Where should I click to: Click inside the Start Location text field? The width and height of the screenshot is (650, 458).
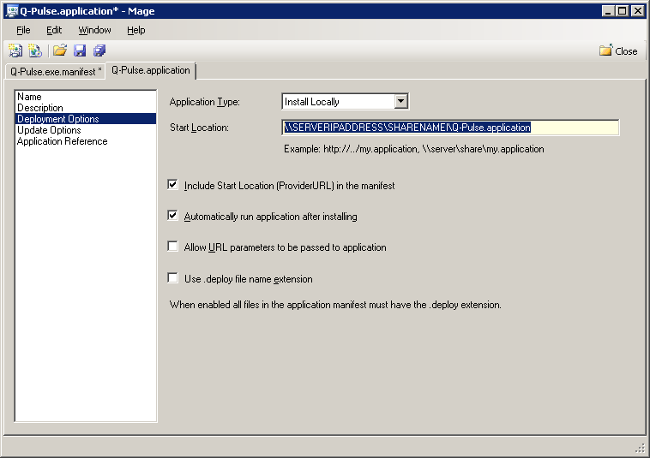click(x=450, y=128)
